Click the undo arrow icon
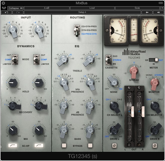 [6, 12]
